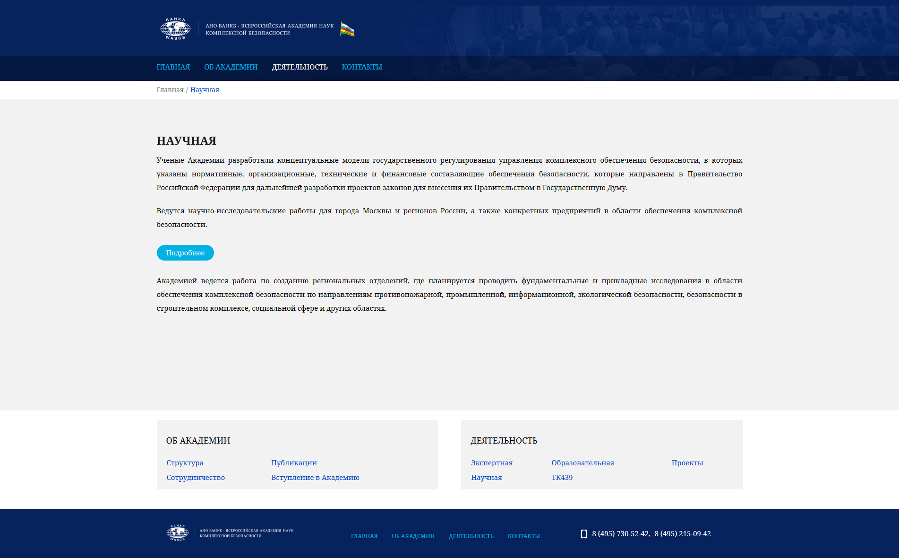Click the Главная breadcrumb link

coord(170,90)
